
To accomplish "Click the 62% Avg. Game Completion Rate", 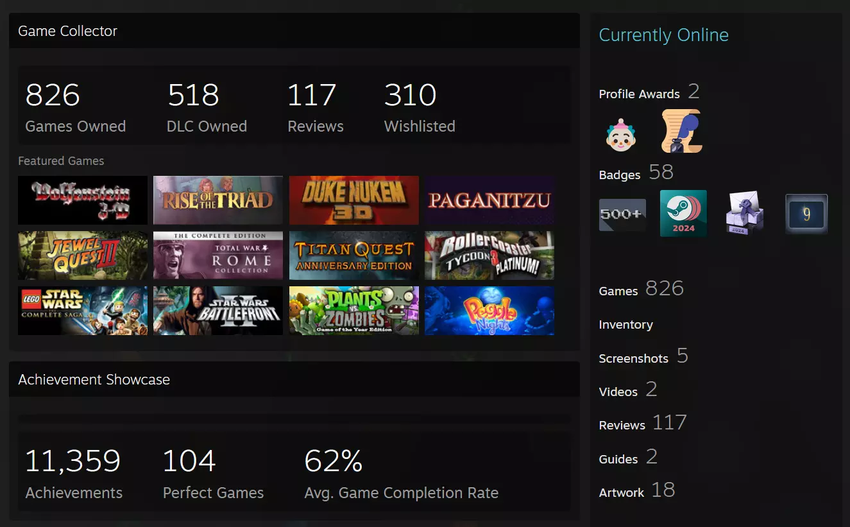I will [401, 474].
